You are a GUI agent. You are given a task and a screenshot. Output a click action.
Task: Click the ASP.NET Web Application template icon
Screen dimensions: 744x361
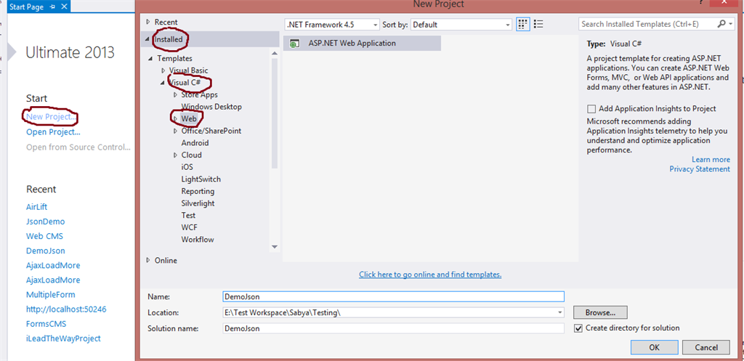click(295, 43)
